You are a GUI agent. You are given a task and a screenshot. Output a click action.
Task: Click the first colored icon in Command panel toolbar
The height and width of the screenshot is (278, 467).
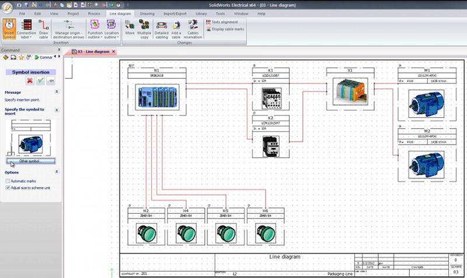(x=5, y=57)
